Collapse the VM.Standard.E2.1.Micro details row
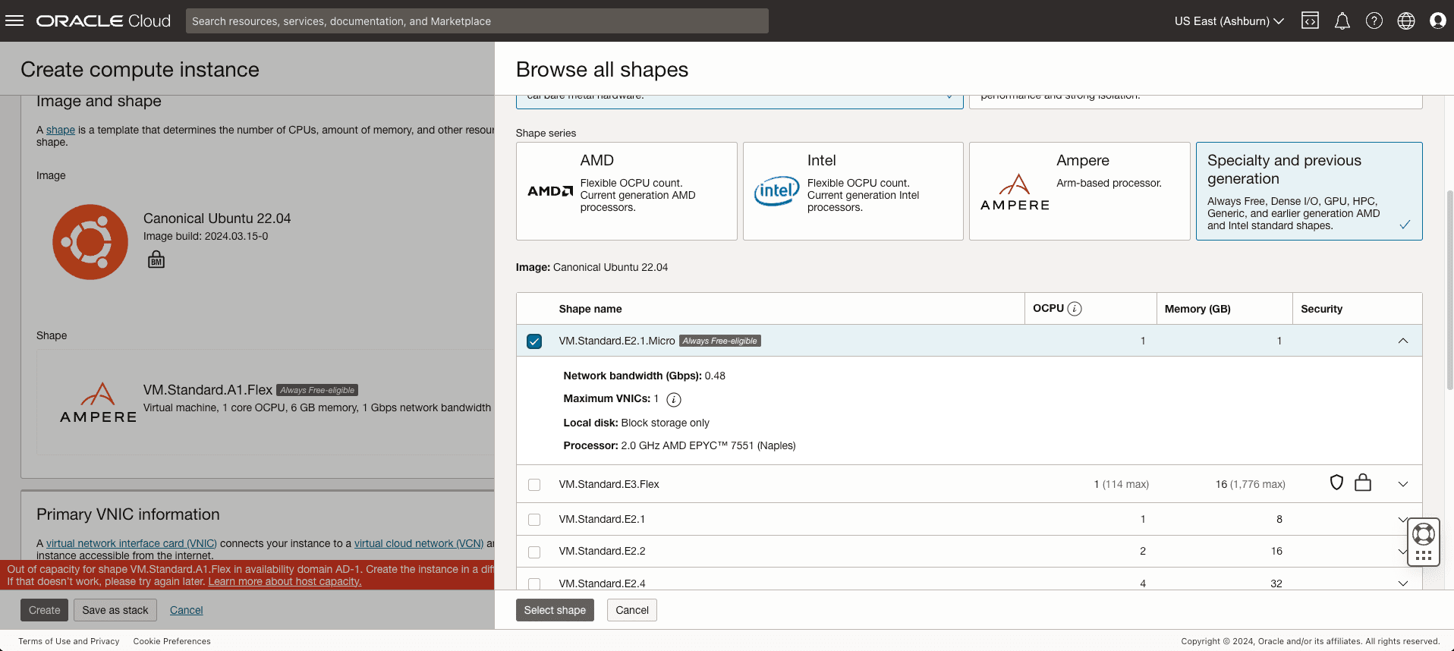This screenshot has width=1454, height=651. click(1402, 341)
